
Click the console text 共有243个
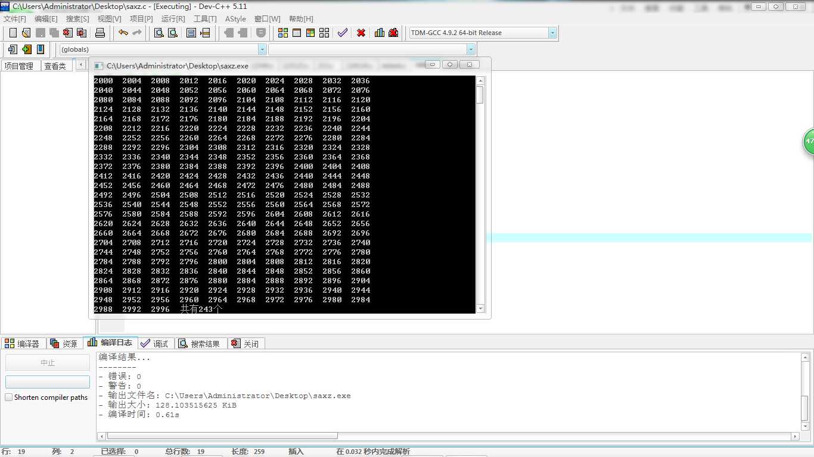tap(201, 309)
